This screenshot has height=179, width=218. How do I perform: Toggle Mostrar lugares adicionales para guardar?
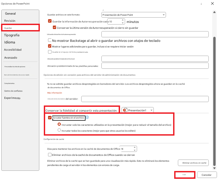[50, 46]
